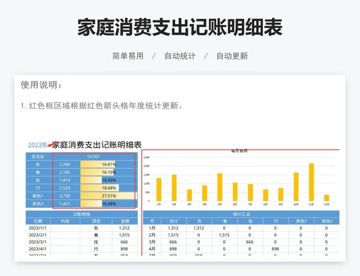Select the large 家庭消费支出记账明细表 heading
This screenshot has height=276, width=360.
pyautogui.click(x=180, y=28)
